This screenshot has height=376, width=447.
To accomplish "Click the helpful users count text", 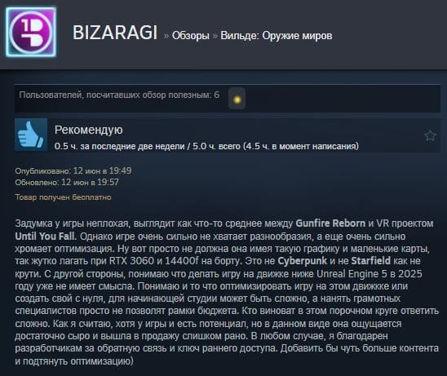I will point(119,95).
